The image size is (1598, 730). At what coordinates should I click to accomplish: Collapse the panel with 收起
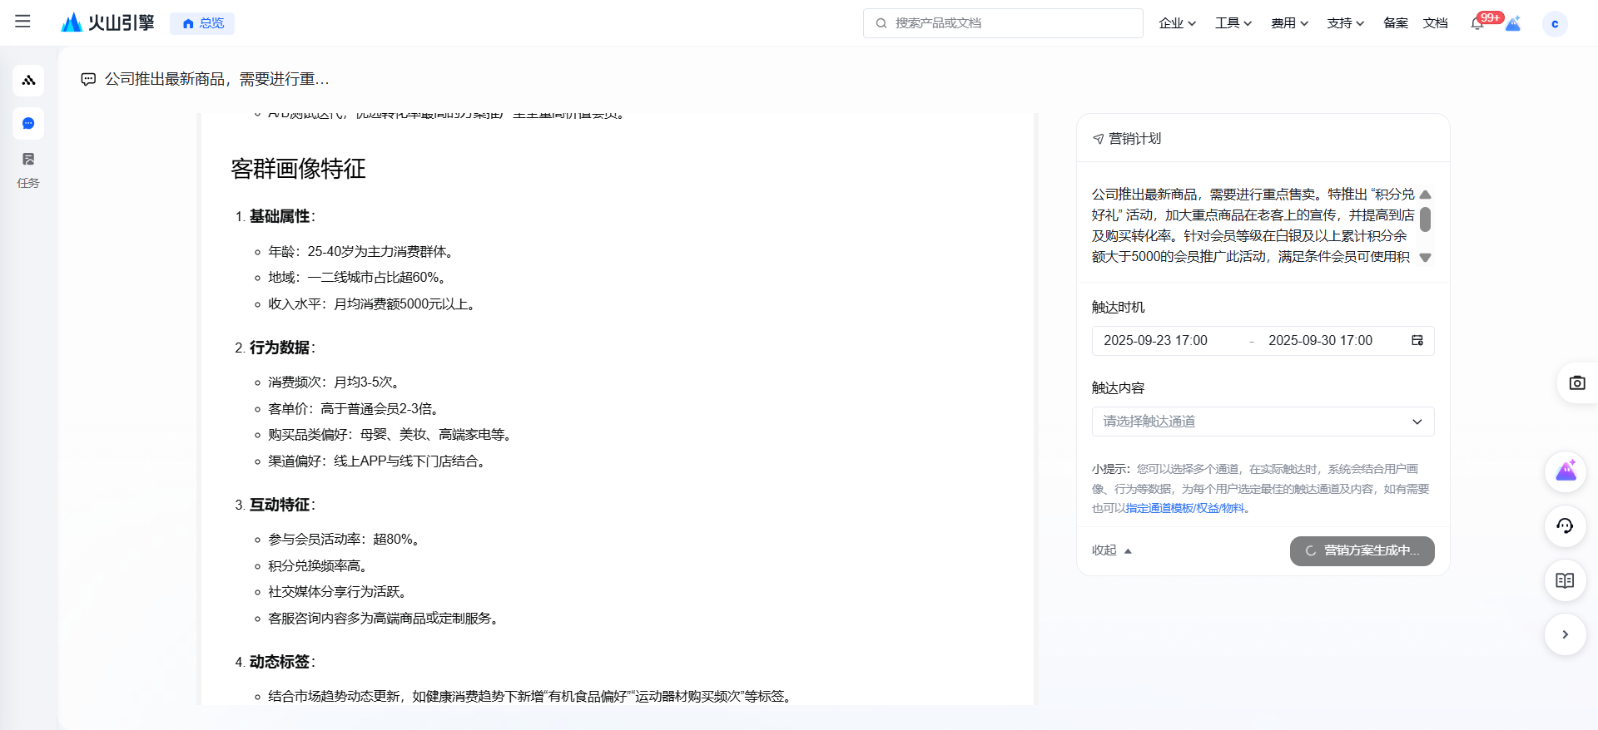click(x=1112, y=550)
